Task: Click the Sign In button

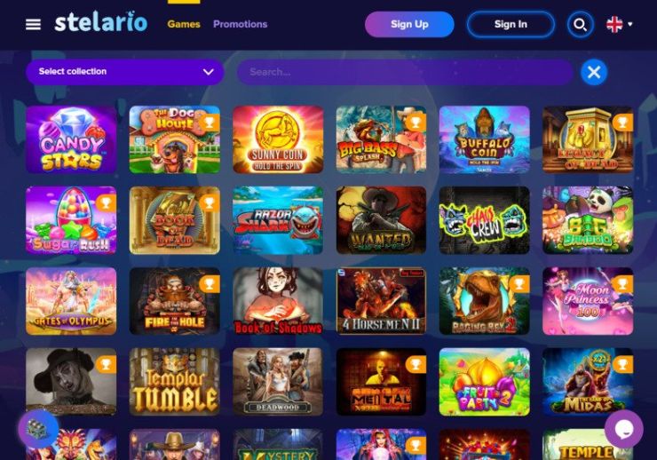Action: pos(511,24)
